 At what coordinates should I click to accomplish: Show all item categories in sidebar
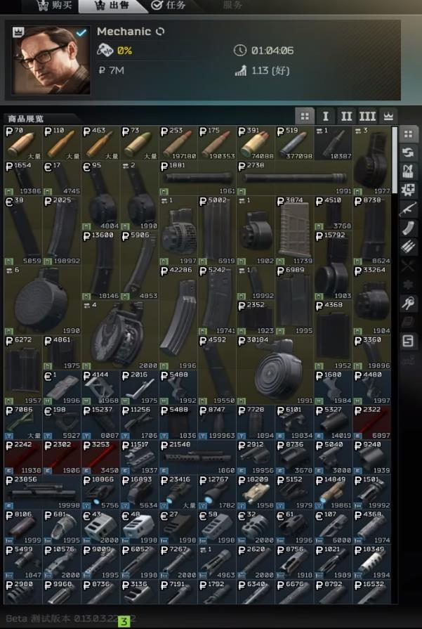click(408, 134)
